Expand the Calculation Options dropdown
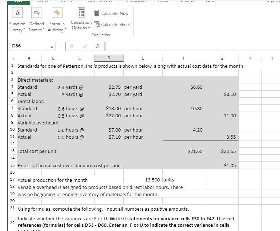Screen dimensions: 280x231 (89, 28)
